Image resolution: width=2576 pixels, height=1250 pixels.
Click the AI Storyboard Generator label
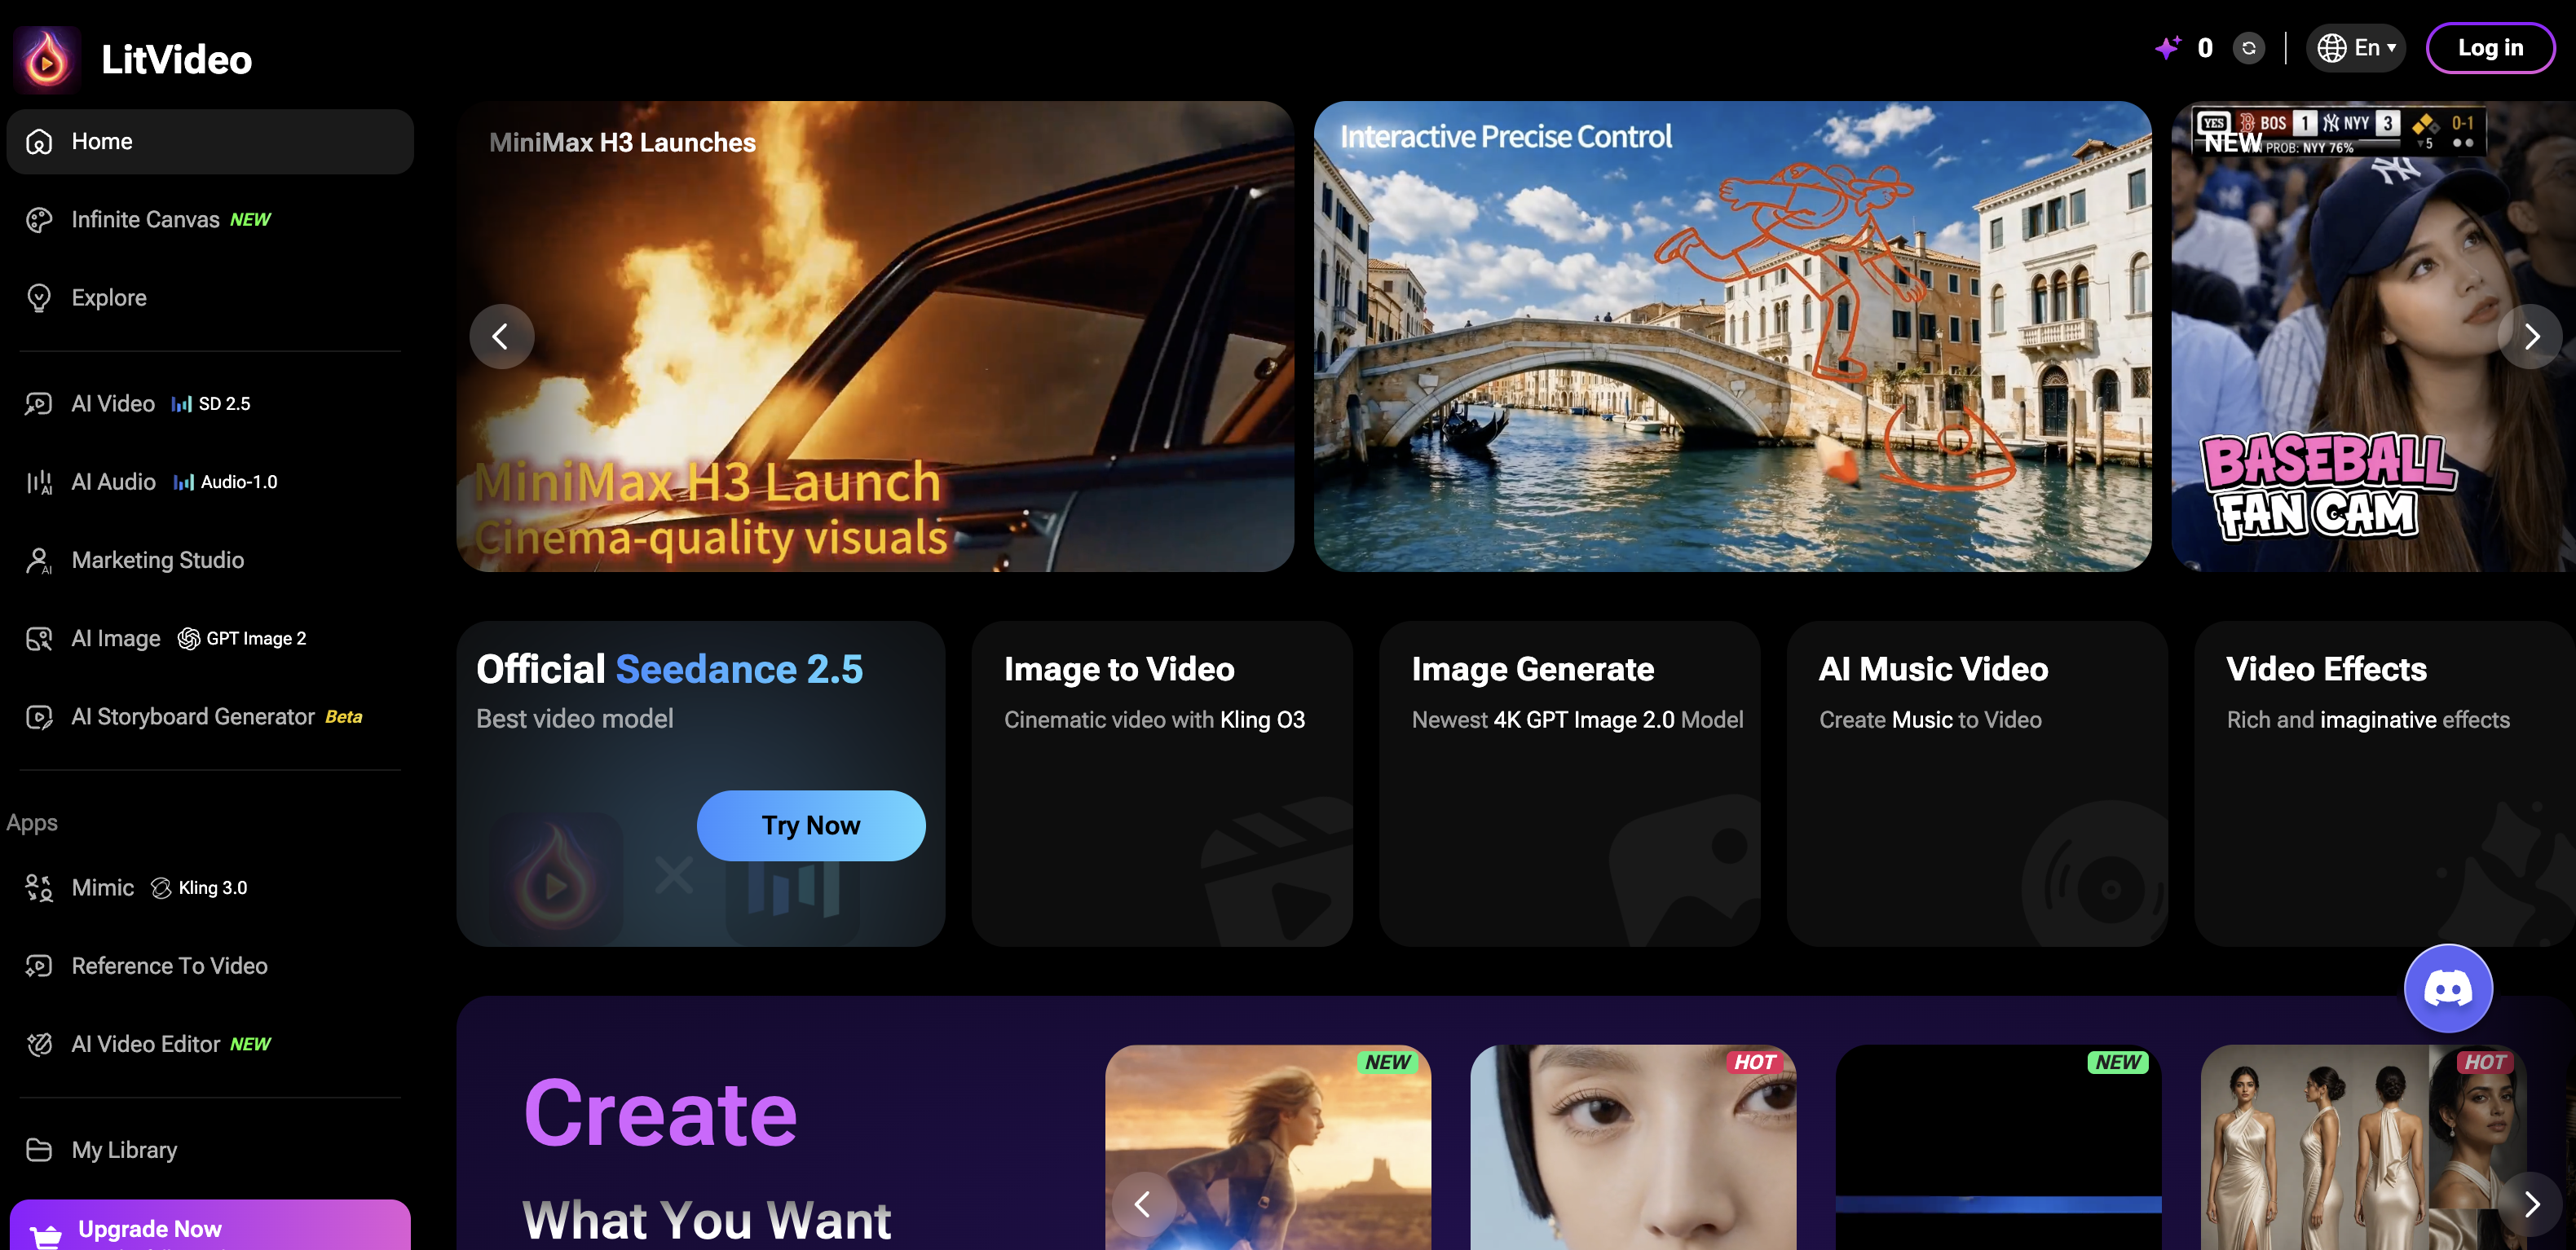193,717
